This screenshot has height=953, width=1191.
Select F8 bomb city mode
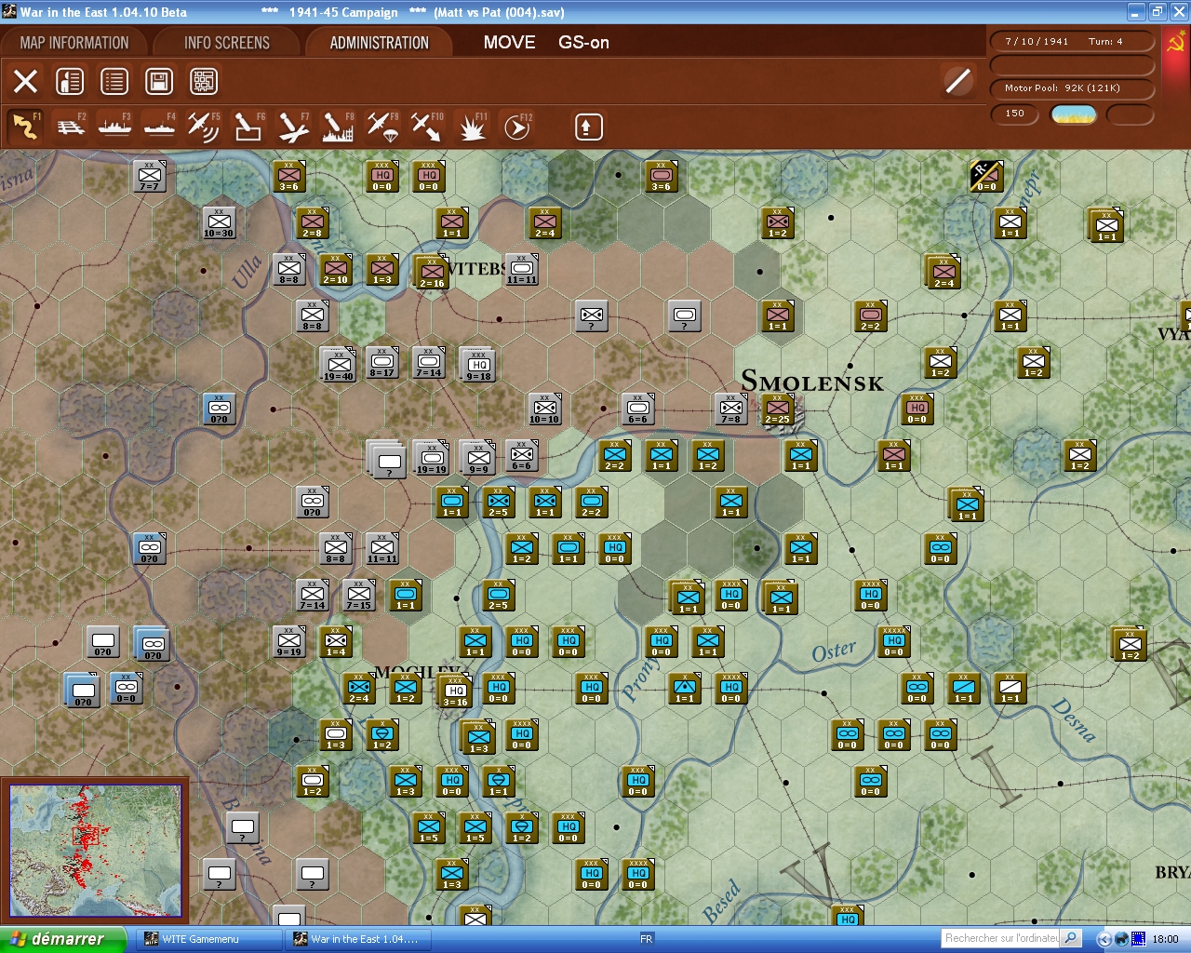point(338,126)
